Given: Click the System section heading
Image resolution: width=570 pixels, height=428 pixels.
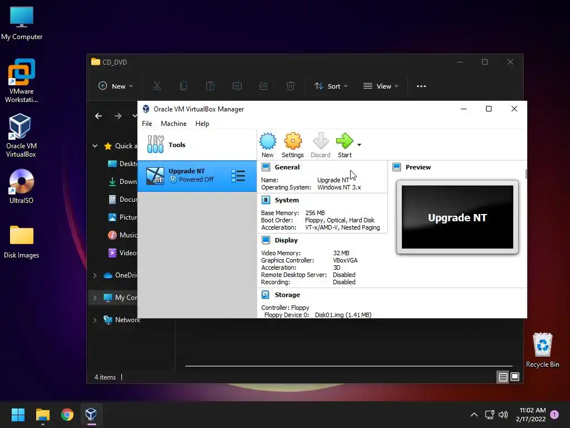Looking at the screenshot, I should [287, 200].
